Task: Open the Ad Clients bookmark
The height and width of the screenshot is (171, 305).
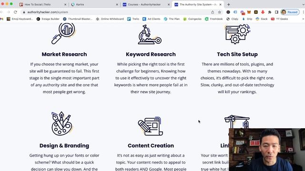Action: (152, 19)
